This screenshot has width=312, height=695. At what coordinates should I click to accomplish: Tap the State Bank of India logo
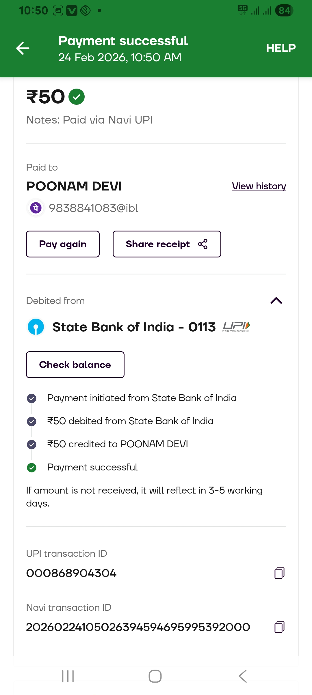36,327
